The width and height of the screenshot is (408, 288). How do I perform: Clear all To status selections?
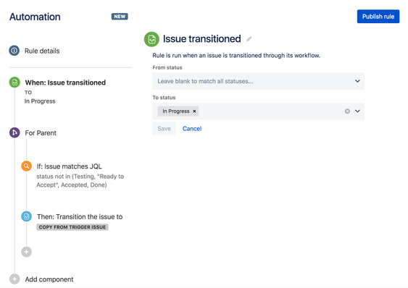pyautogui.click(x=347, y=111)
